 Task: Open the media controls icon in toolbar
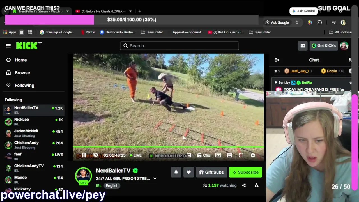(x=334, y=22)
